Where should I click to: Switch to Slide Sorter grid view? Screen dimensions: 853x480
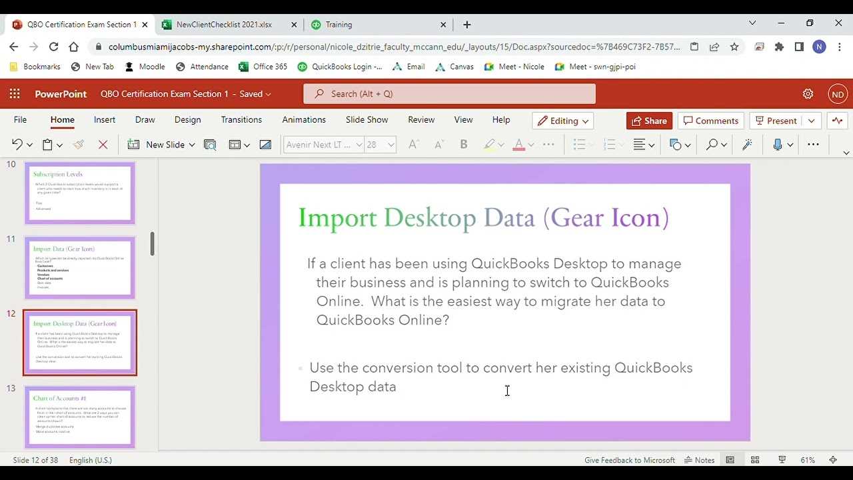pos(755,460)
